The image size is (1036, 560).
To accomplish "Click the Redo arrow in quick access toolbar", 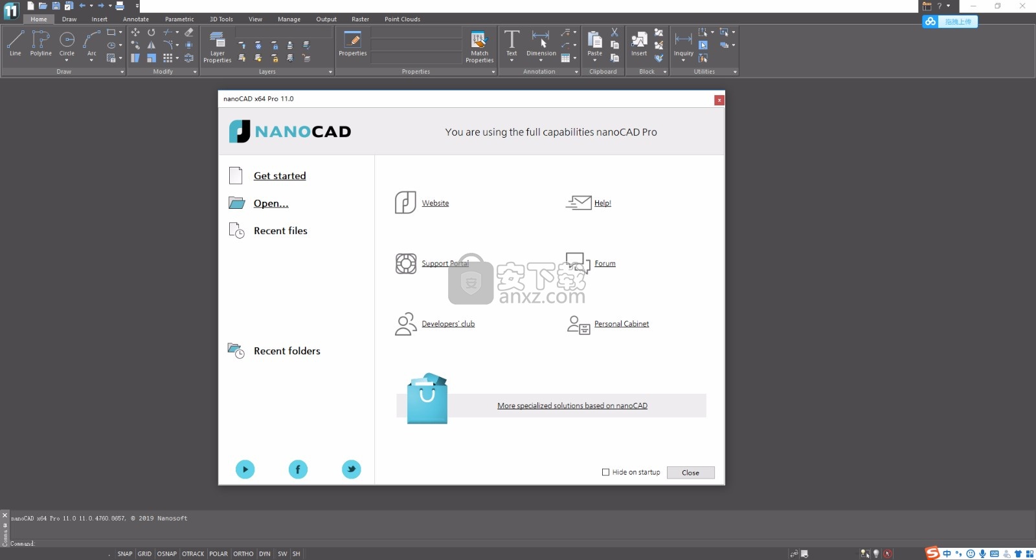I will click(101, 6).
